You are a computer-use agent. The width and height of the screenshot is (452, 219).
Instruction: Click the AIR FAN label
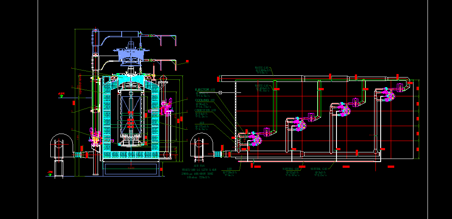click(x=199, y=166)
